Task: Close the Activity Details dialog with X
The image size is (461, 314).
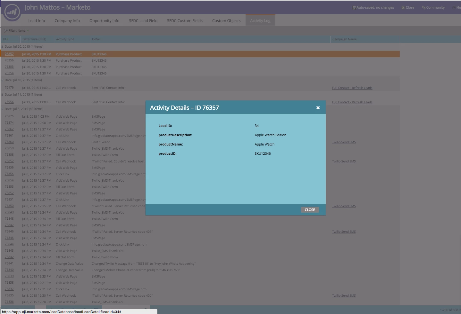Action: (318, 108)
